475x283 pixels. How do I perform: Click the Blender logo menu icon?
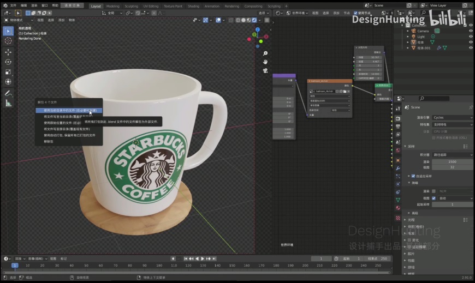click(5, 5)
